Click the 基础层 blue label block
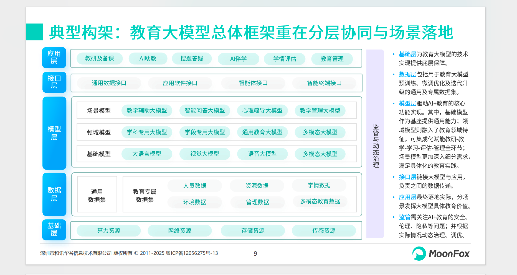 pos(54,230)
